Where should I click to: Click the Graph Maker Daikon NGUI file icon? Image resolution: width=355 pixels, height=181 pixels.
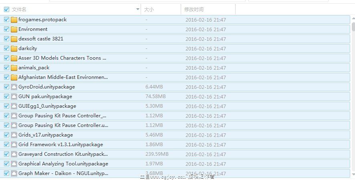[x=14, y=173]
